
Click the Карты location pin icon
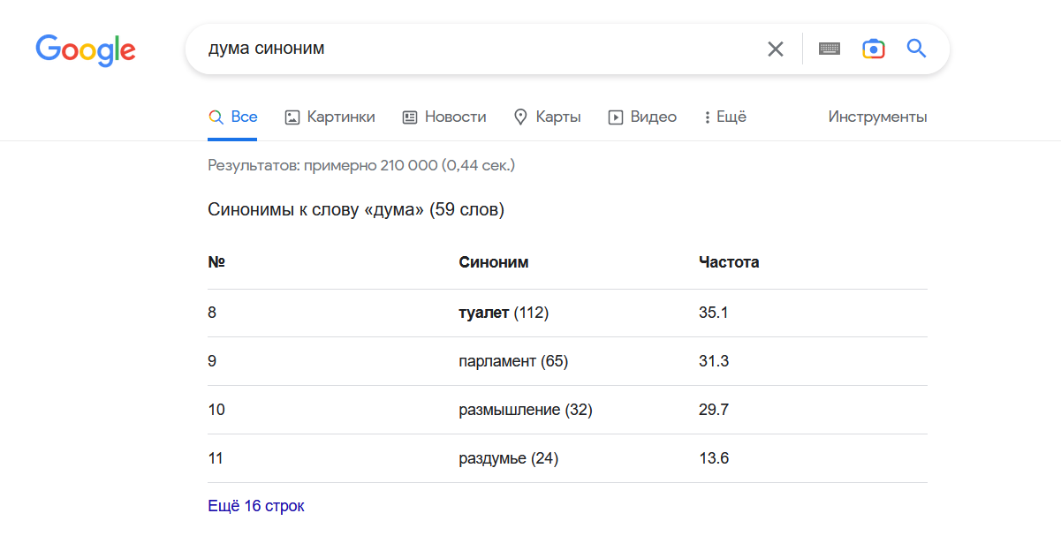point(520,117)
